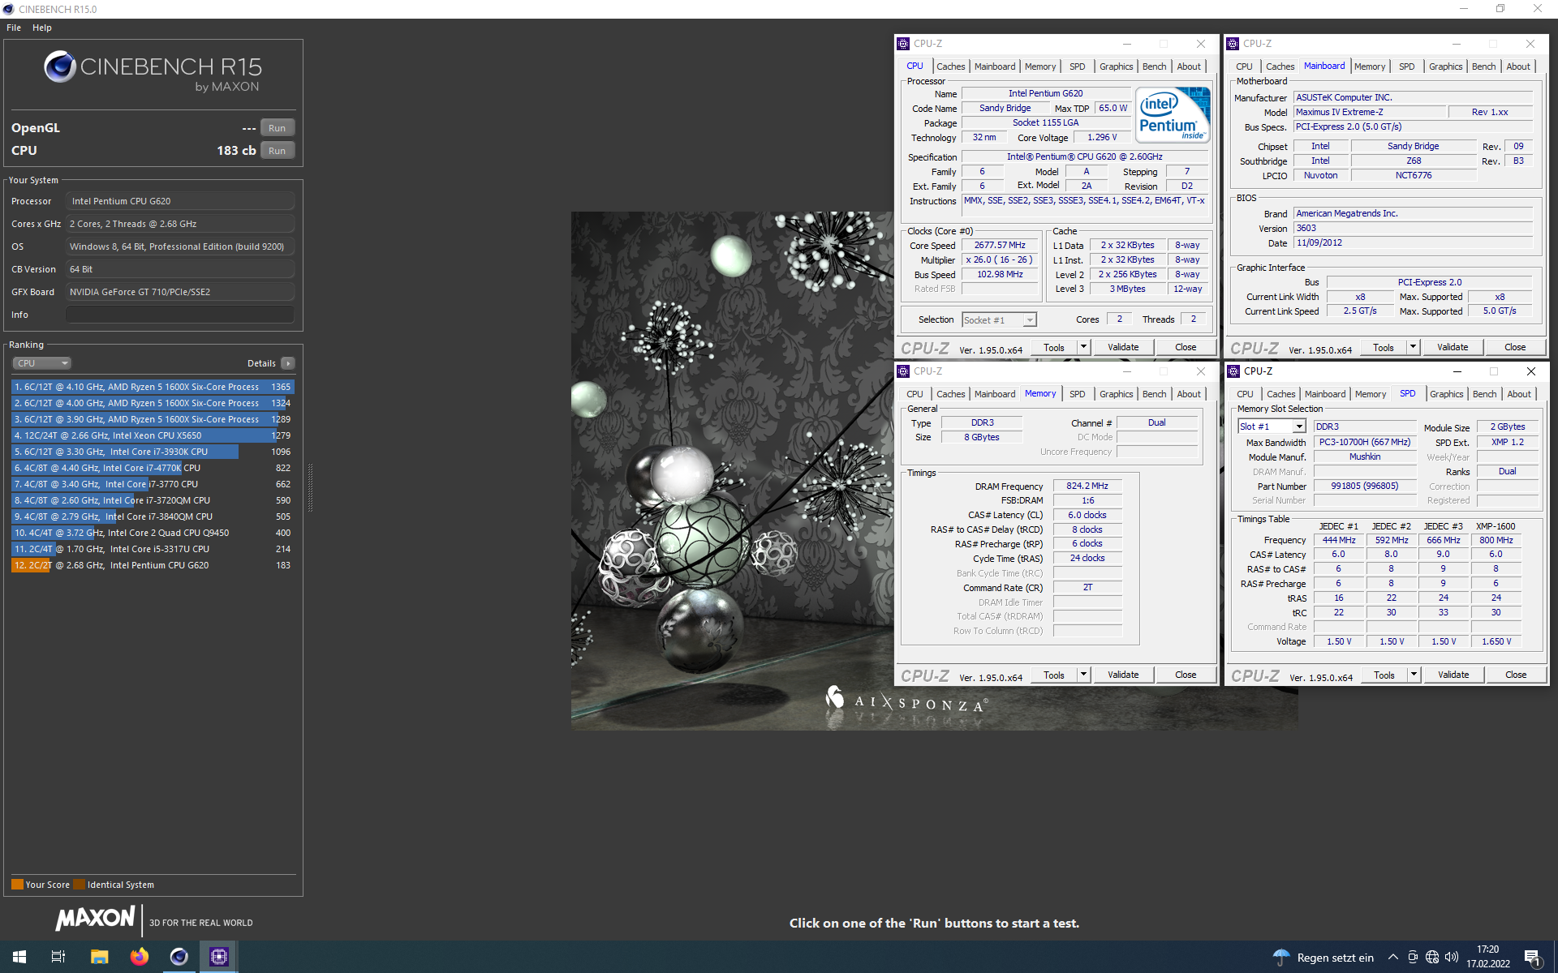Run the OpenGL benchmark
1558x973 pixels.
pyautogui.click(x=278, y=128)
